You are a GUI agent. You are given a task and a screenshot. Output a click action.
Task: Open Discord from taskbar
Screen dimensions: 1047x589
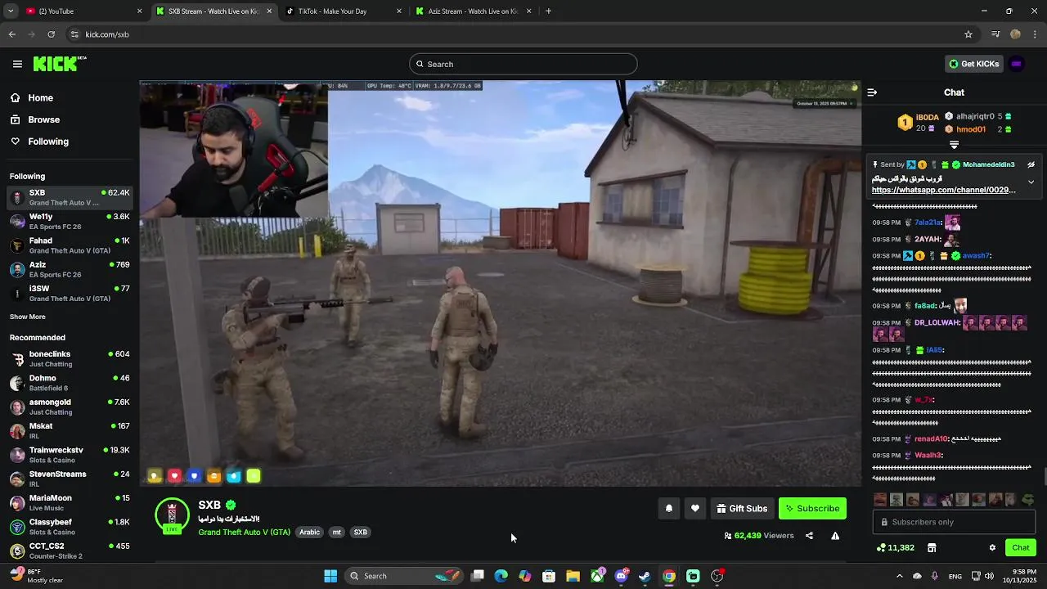[x=621, y=576]
